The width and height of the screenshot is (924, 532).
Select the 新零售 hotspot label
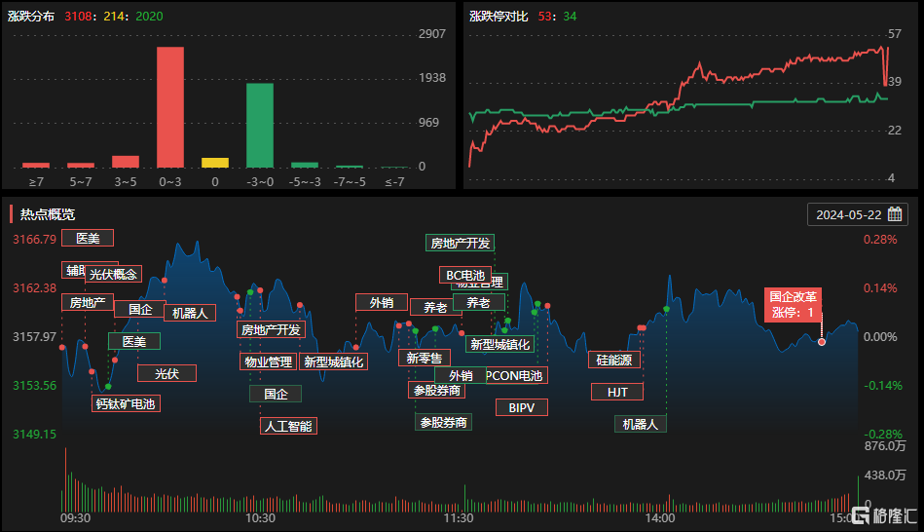(x=424, y=358)
